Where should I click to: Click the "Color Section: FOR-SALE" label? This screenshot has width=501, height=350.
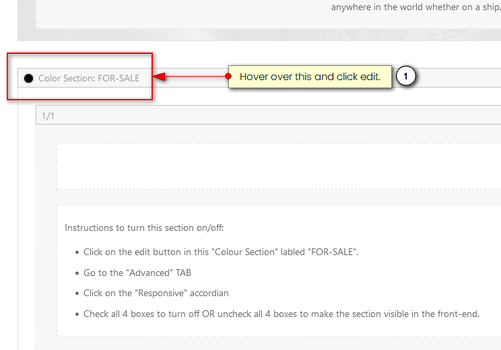point(88,78)
